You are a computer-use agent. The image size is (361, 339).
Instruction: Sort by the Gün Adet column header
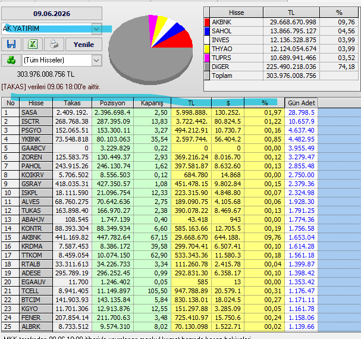click(301, 103)
